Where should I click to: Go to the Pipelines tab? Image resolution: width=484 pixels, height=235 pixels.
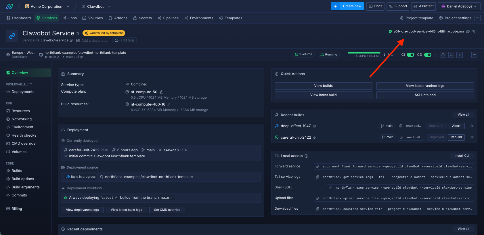(x=168, y=18)
